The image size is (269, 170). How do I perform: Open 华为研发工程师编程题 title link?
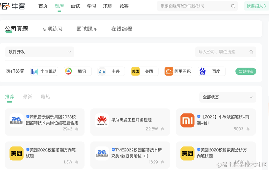tap(132, 120)
